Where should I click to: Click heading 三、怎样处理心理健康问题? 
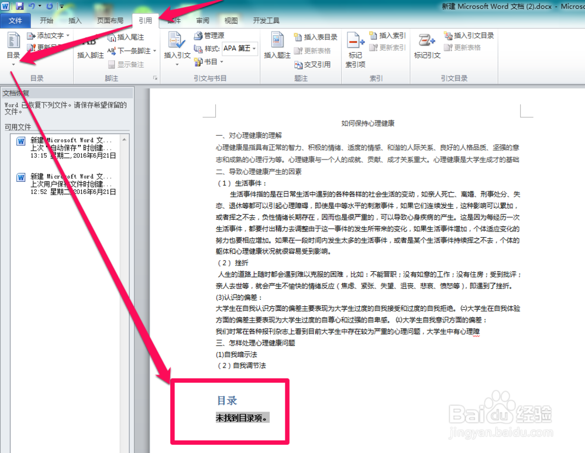coord(256,343)
